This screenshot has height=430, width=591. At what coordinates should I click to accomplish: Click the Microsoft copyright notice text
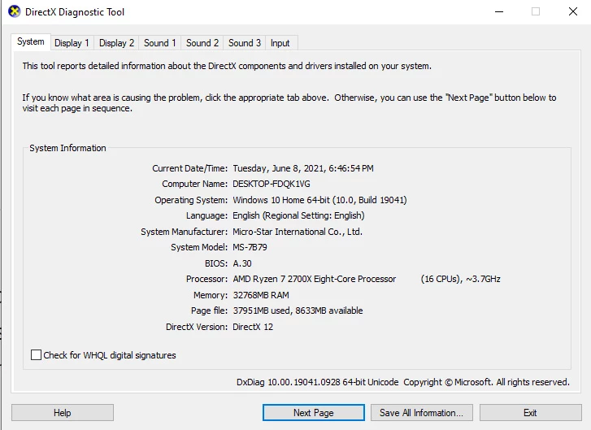click(487, 382)
